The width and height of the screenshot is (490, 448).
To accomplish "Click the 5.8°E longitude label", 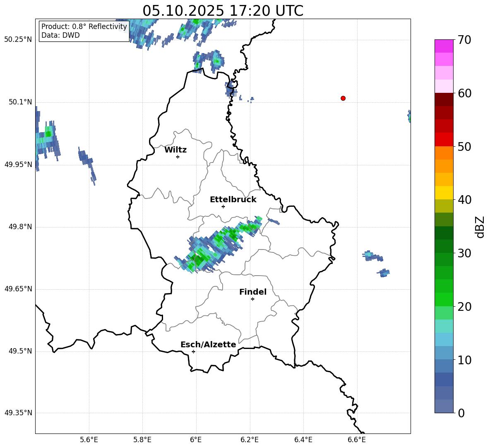I will 142,440.
